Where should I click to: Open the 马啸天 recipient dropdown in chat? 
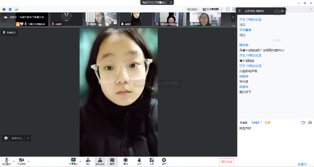coord(257,123)
